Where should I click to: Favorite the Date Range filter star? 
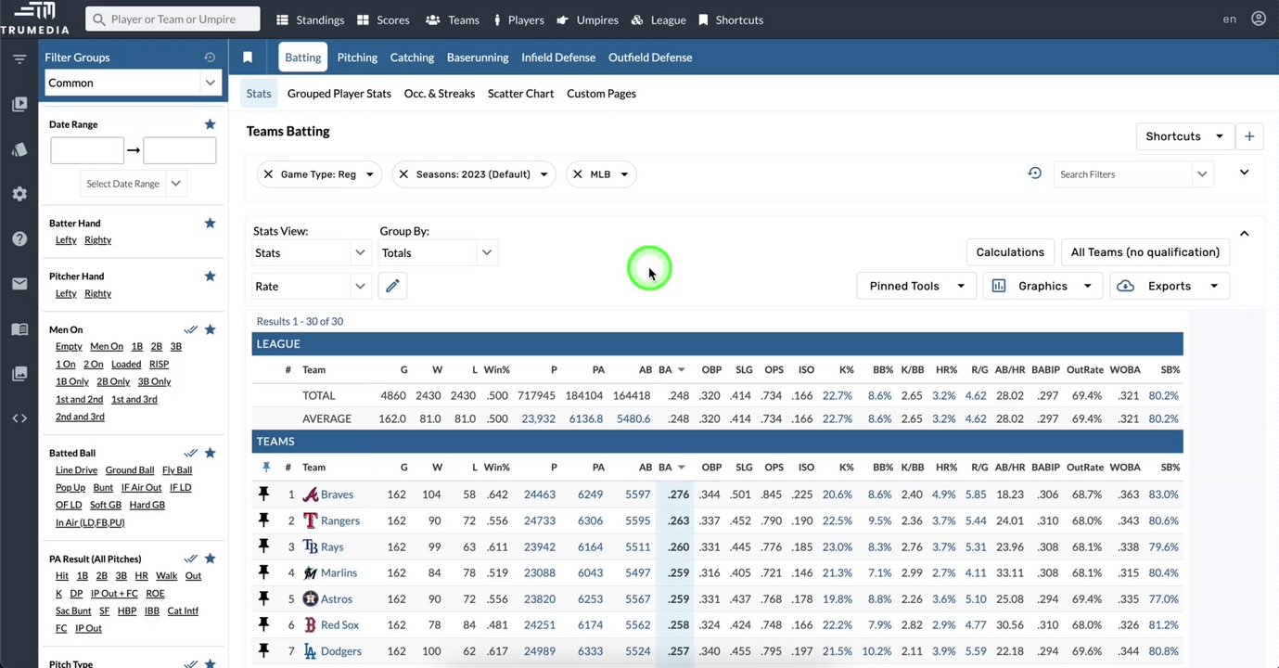point(210,124)
